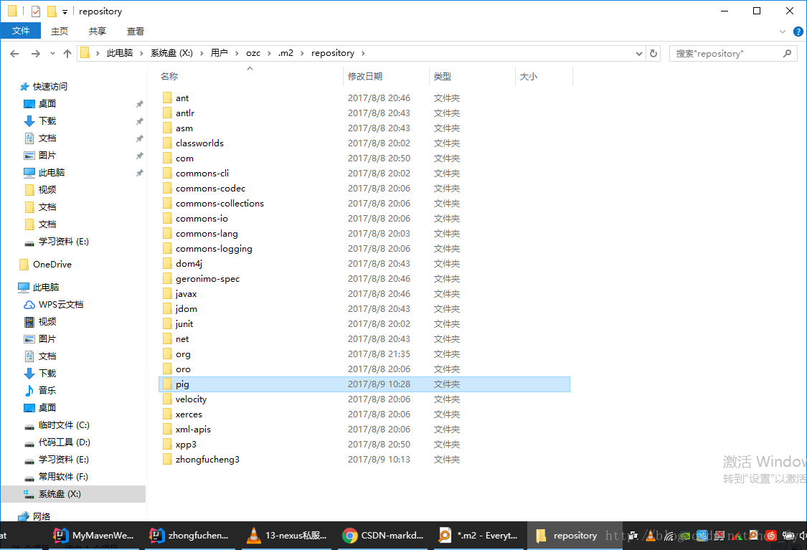Select the dom4j folder icon
Screen dimensions: 807x550
[166, 263]
